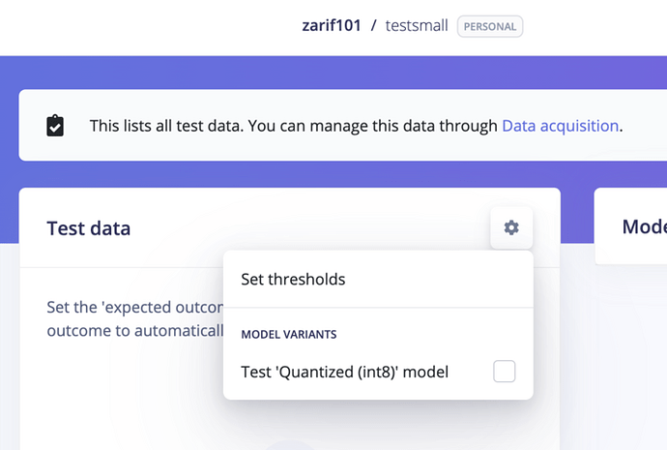Screen dimensions: 667x450
Task: Open the testsmall project name
Action: pos(417,26)
